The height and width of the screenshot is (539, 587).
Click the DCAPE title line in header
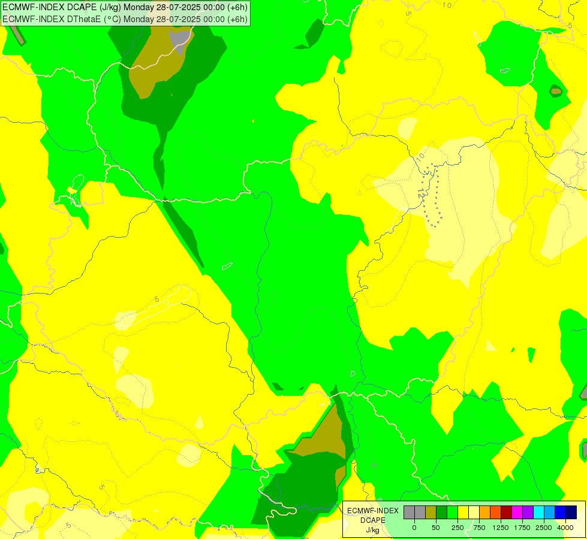point(125,7)
